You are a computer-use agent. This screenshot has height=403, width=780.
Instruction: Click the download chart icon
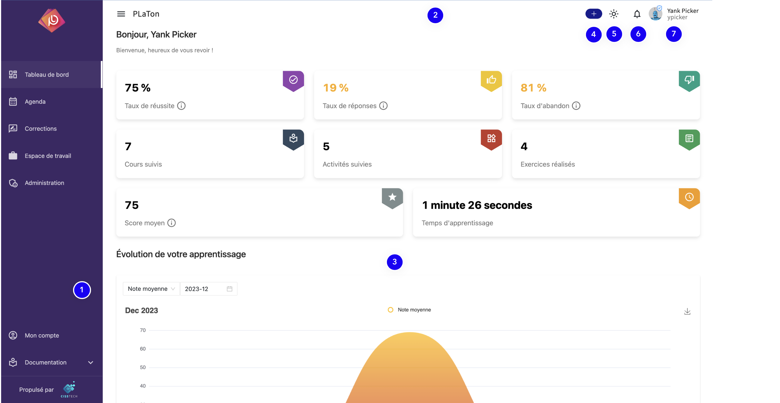[x=687, y=311]
